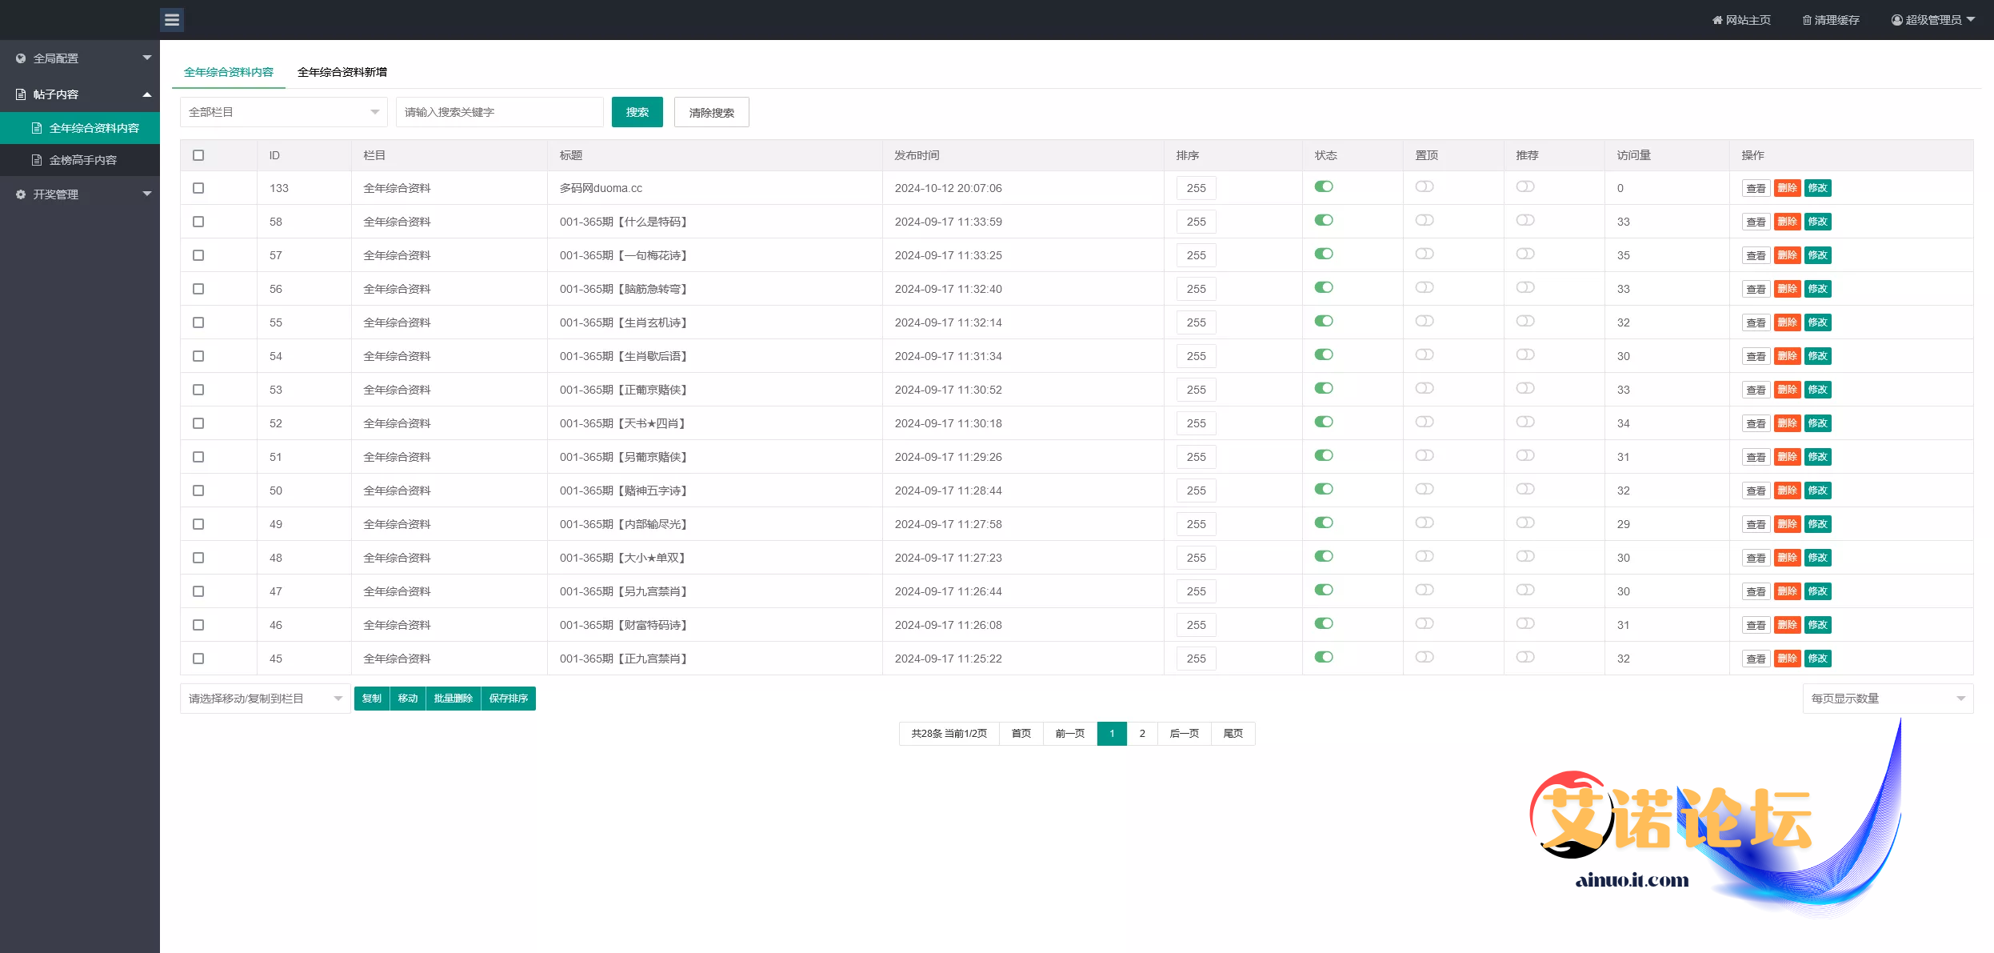Check the checkbox for row ID 45
The width and height of the screenshot is (1994, 953).
click(198, 659)
